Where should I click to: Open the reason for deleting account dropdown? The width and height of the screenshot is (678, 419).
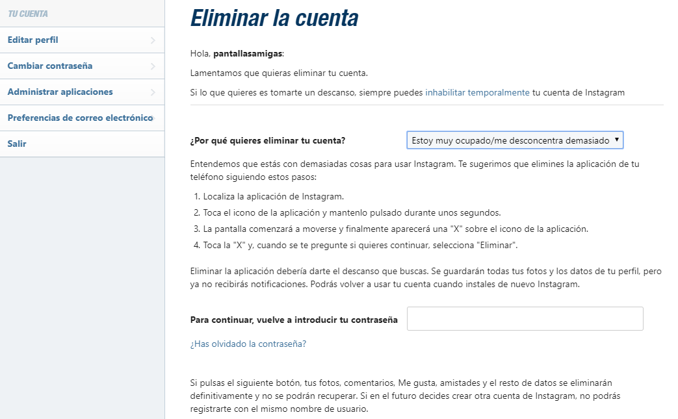click(515, 140)
